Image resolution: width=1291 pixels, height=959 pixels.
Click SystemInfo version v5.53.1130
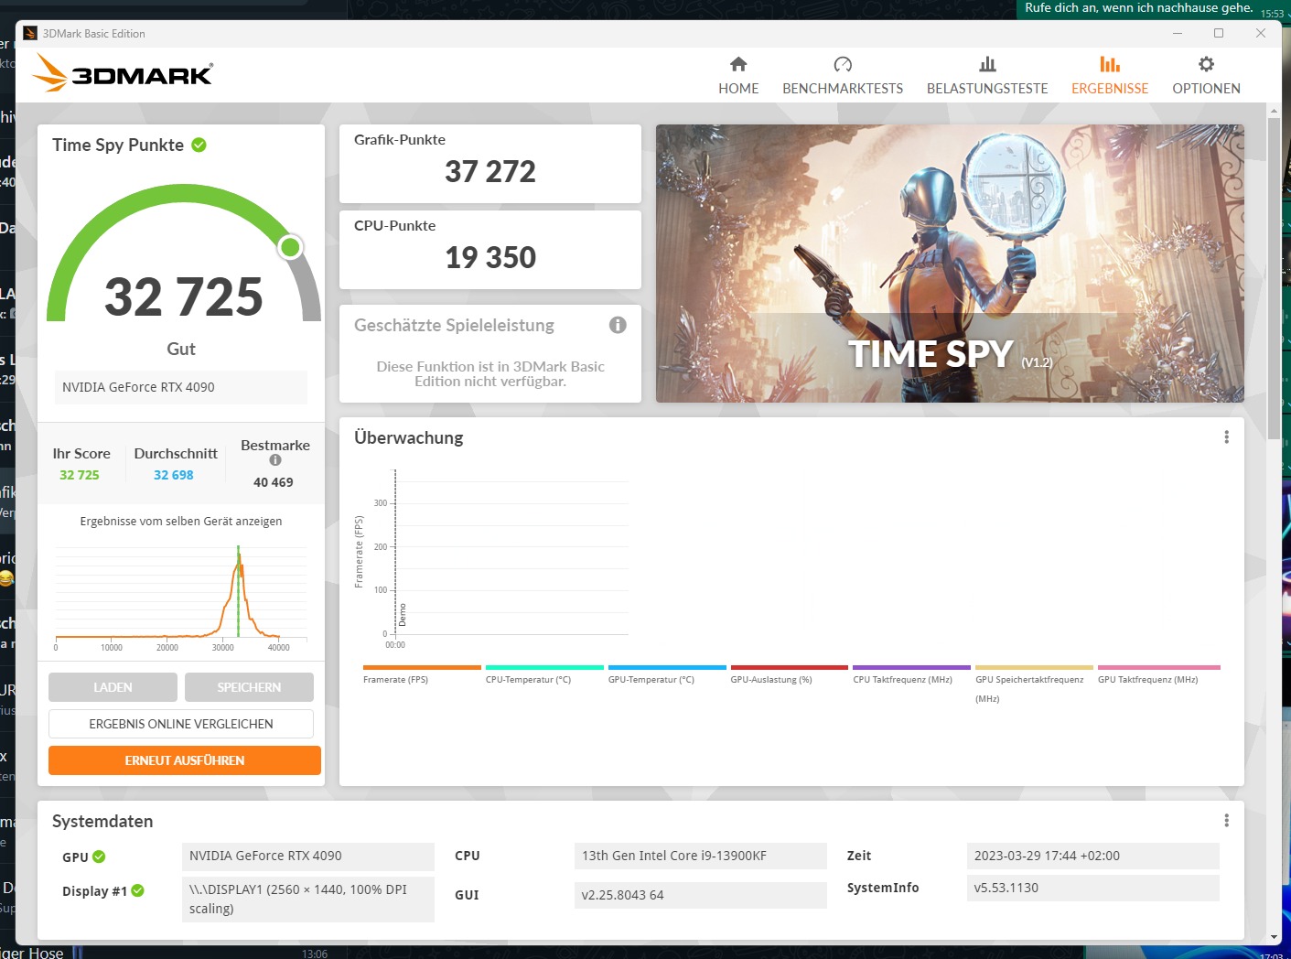click(x=1092, y=888)
